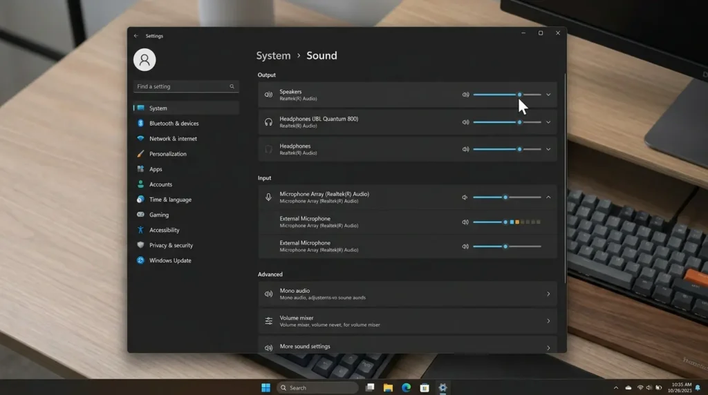Open the user profile avatar
Image resolution: width=708 pixels, height=395 pixels.
coord(145,59)
